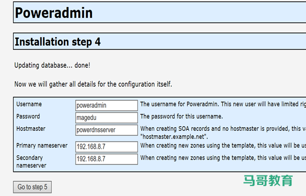
Task: Click the Username label
Action: click(29, 104)
